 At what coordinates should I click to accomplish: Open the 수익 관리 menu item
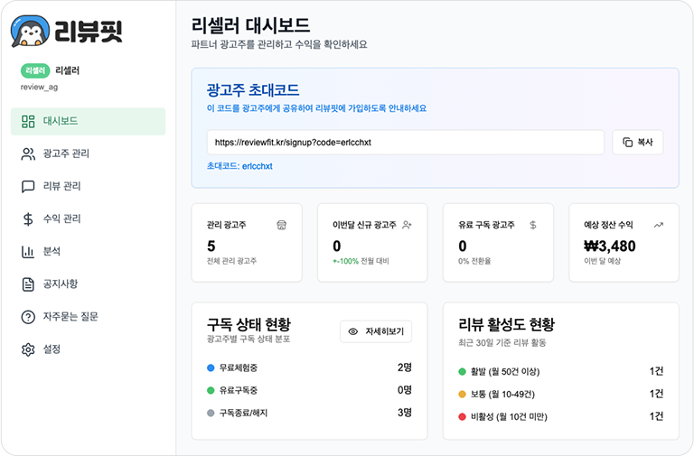tap(61, 219)
